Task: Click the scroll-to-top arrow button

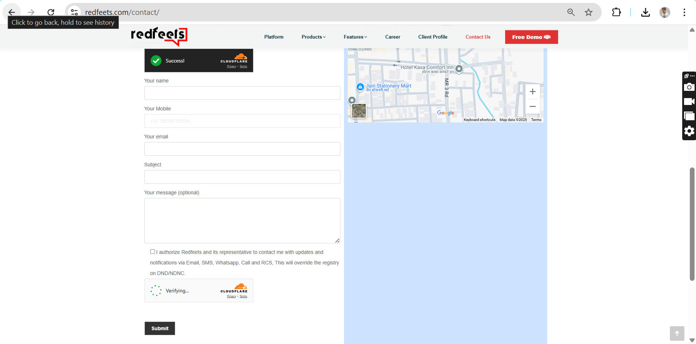Action: click(677, 333)
